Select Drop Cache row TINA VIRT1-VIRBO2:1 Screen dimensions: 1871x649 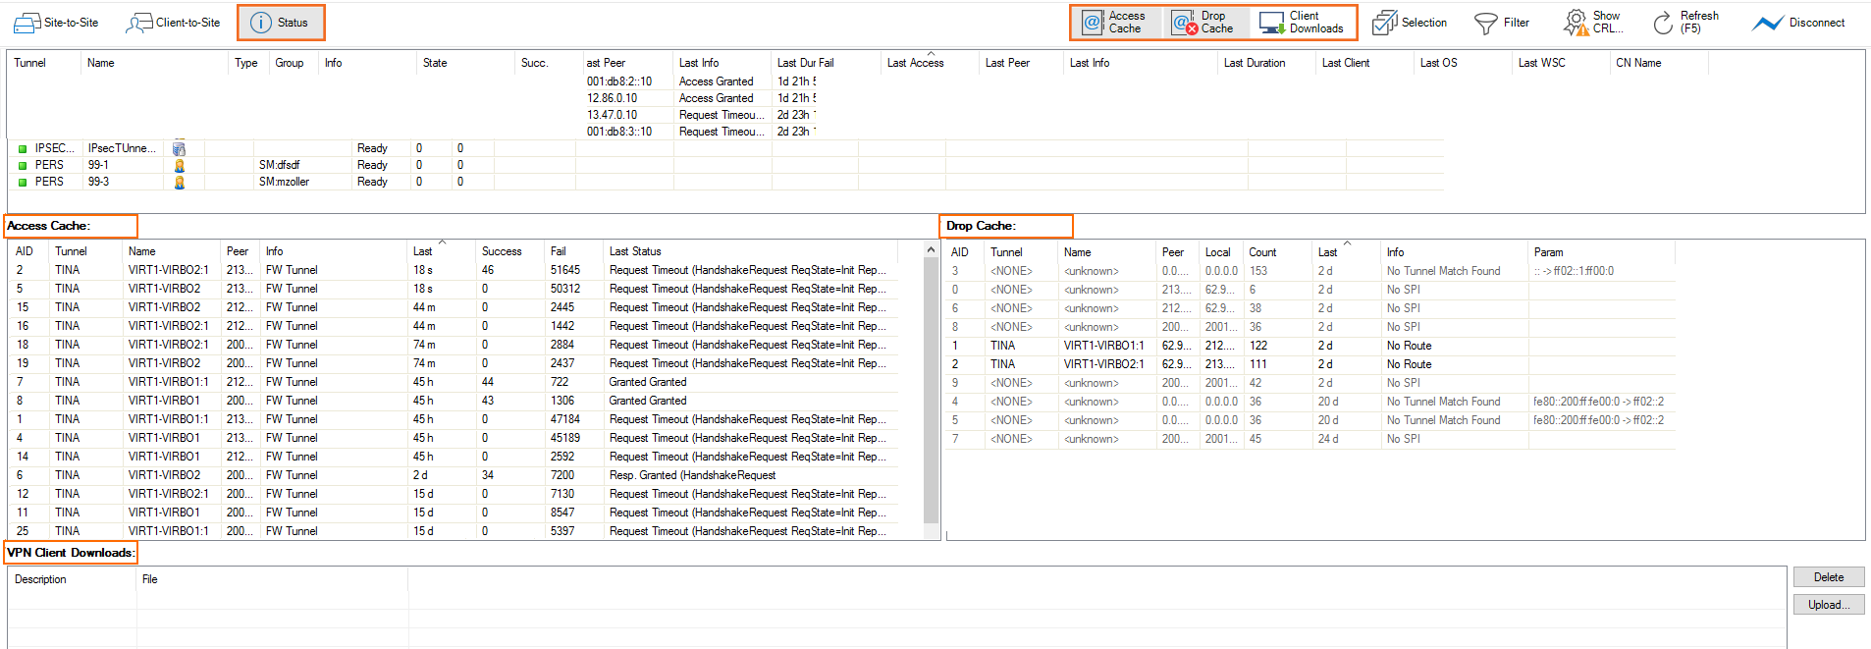1310,364
